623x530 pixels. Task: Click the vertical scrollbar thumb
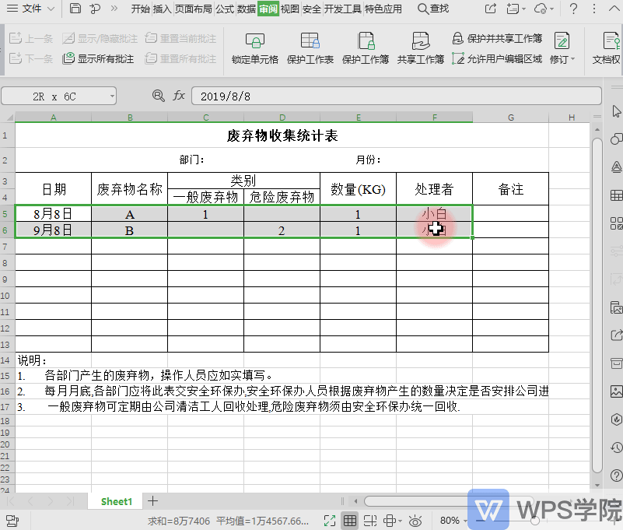click(597, 304)
